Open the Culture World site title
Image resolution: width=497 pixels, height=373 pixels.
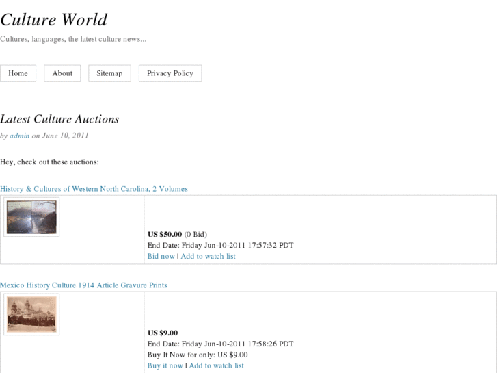[53, 20]
